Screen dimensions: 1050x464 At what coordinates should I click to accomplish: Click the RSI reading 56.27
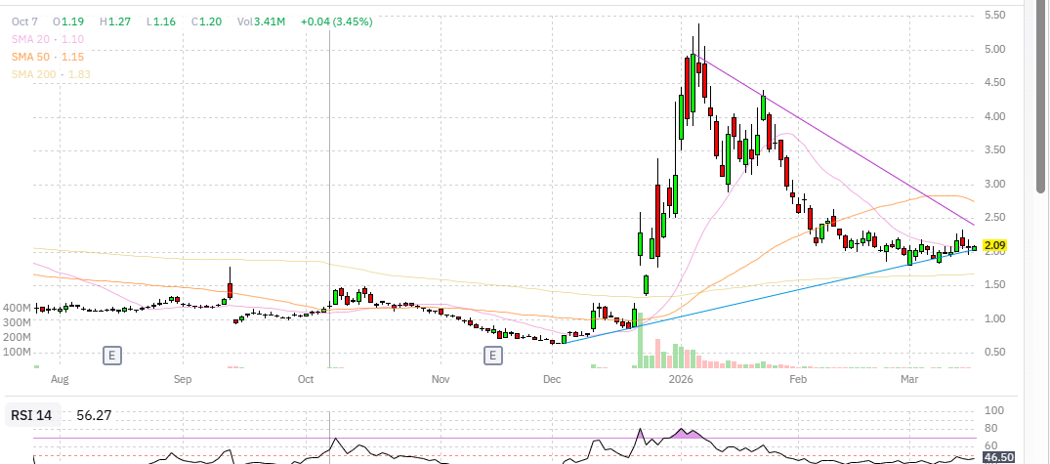94,416
